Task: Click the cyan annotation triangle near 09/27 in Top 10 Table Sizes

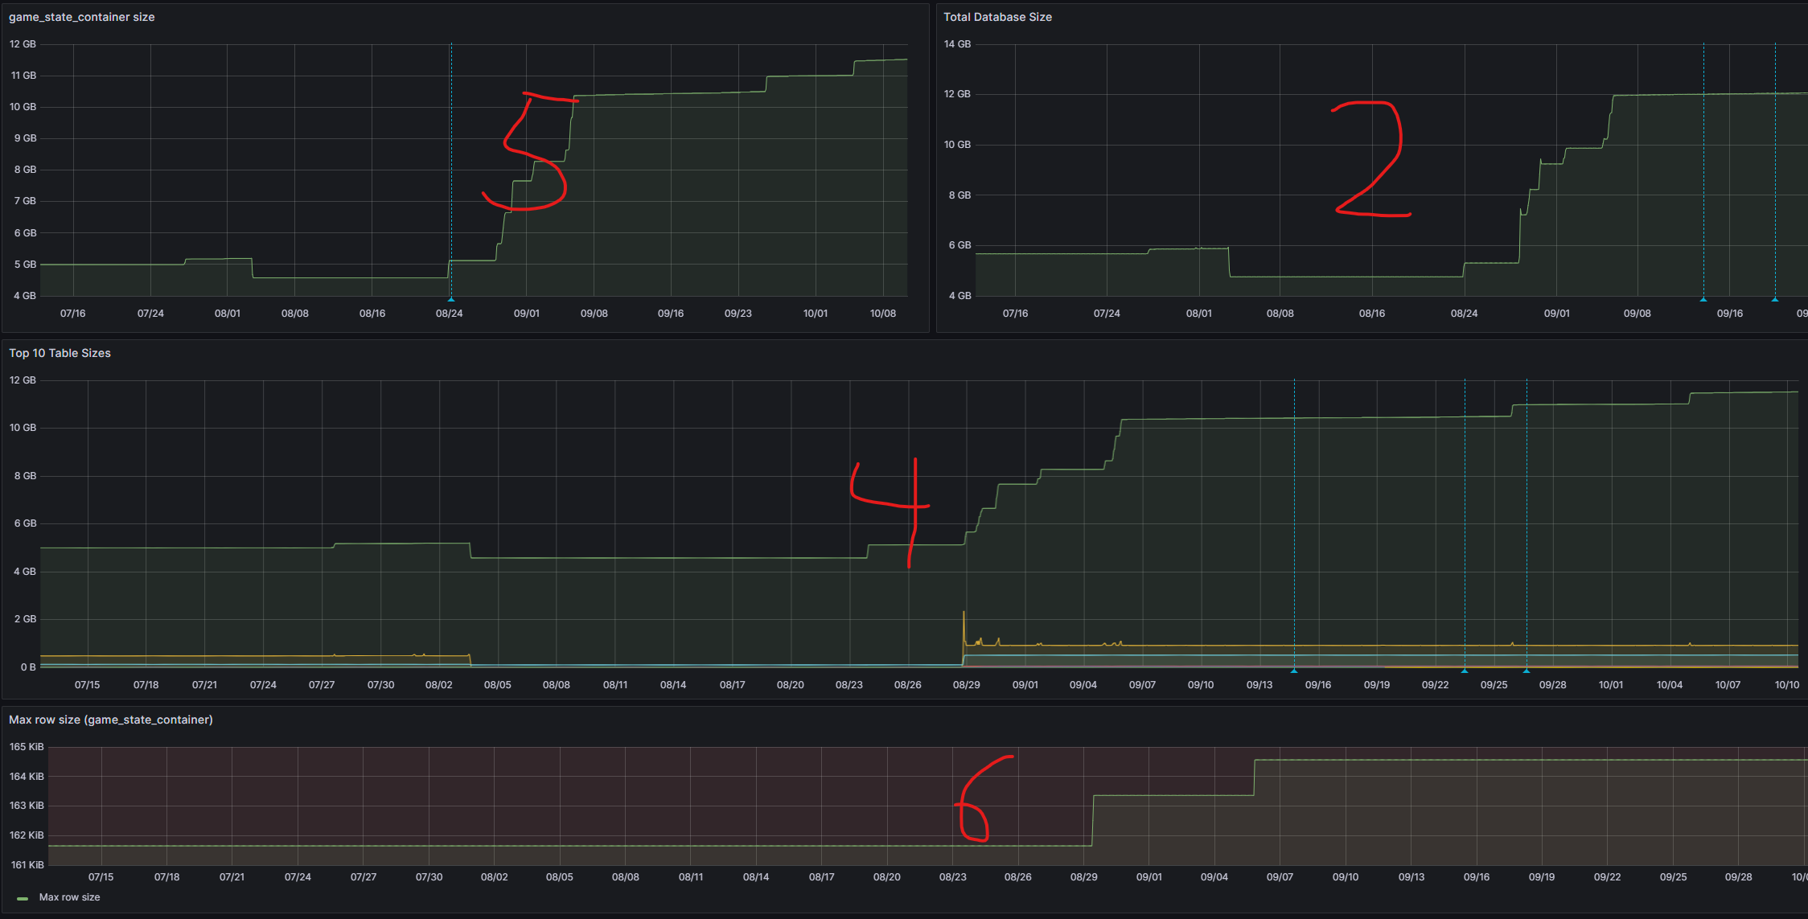Action: pyautogui.click(x=1526, y=670)
